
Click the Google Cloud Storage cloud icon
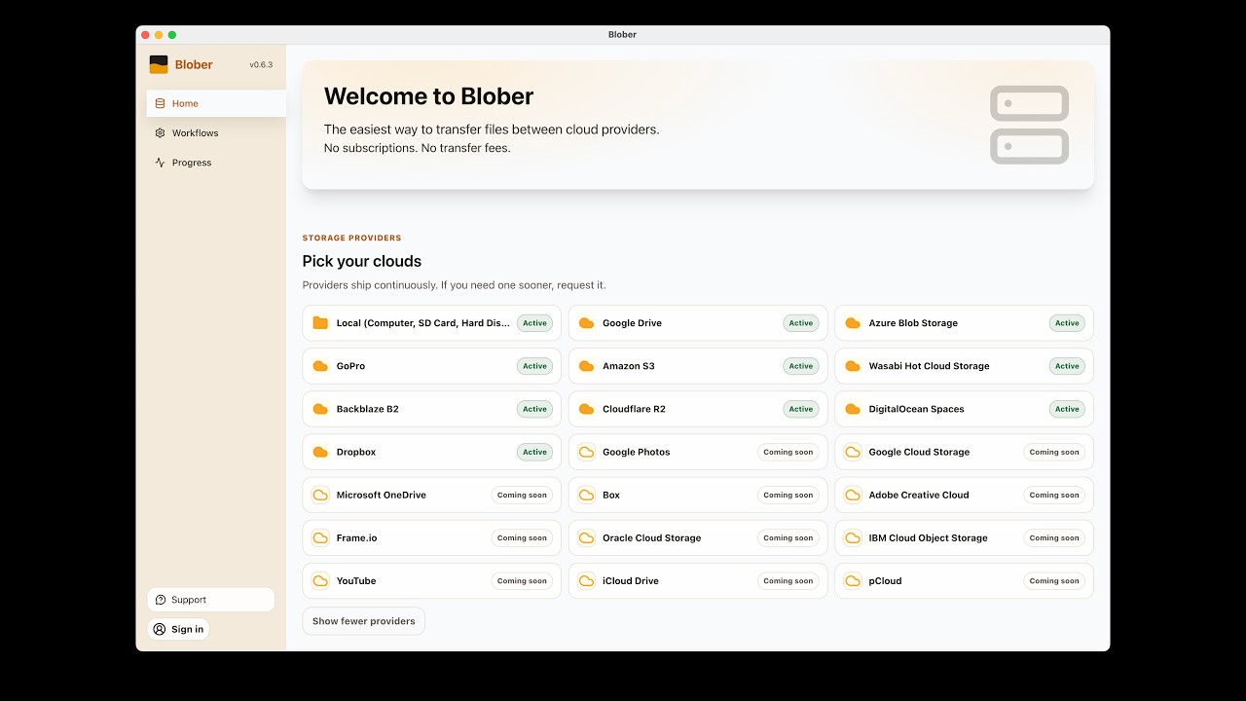(x=853, y=452)
